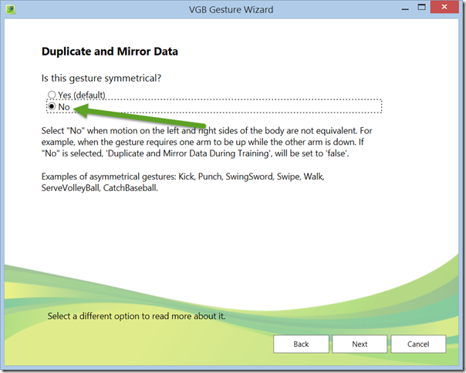Click the paragraph starting 'Select "No" when motion'
466x373 pixels.
[x=207, y=142]
